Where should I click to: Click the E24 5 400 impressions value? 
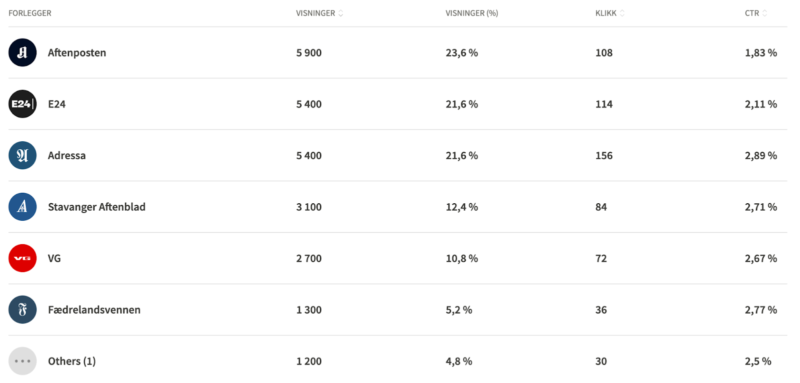tap(308, 104)
